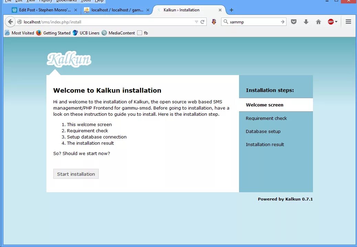Click the Adblock Plus ABP icon
This screenshot has height=247, width=357.
[331, 22]
